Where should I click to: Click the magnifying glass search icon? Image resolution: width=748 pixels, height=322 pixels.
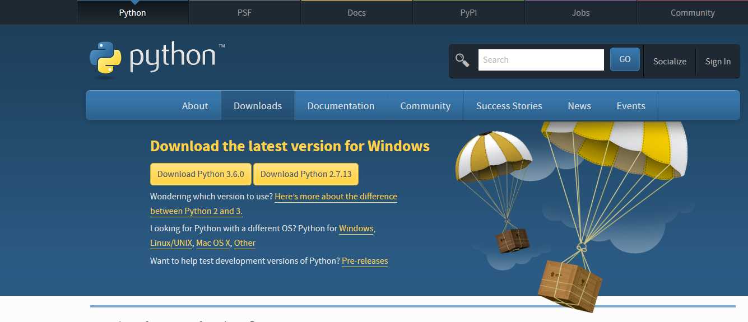(462, 60)
